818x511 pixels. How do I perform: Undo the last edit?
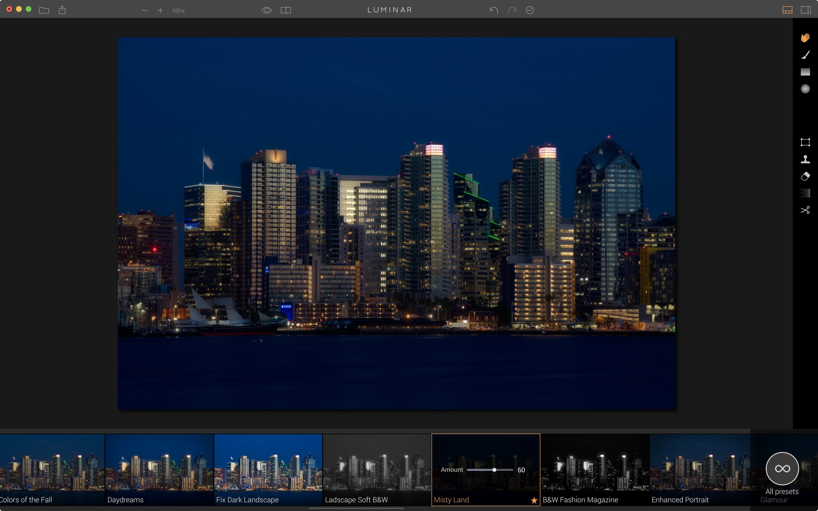(494, 10)
